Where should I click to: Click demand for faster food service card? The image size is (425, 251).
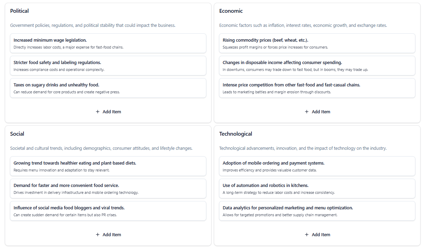[108, 189]
